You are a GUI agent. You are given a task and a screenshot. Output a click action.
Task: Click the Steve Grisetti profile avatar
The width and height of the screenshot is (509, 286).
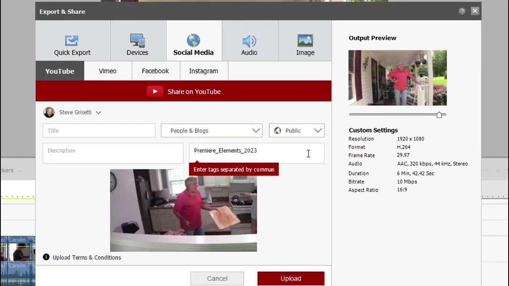(x=49, y=112)
